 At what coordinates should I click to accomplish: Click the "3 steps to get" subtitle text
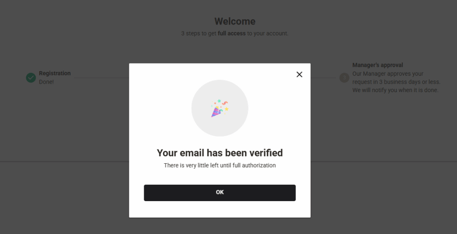pos(199,33)
